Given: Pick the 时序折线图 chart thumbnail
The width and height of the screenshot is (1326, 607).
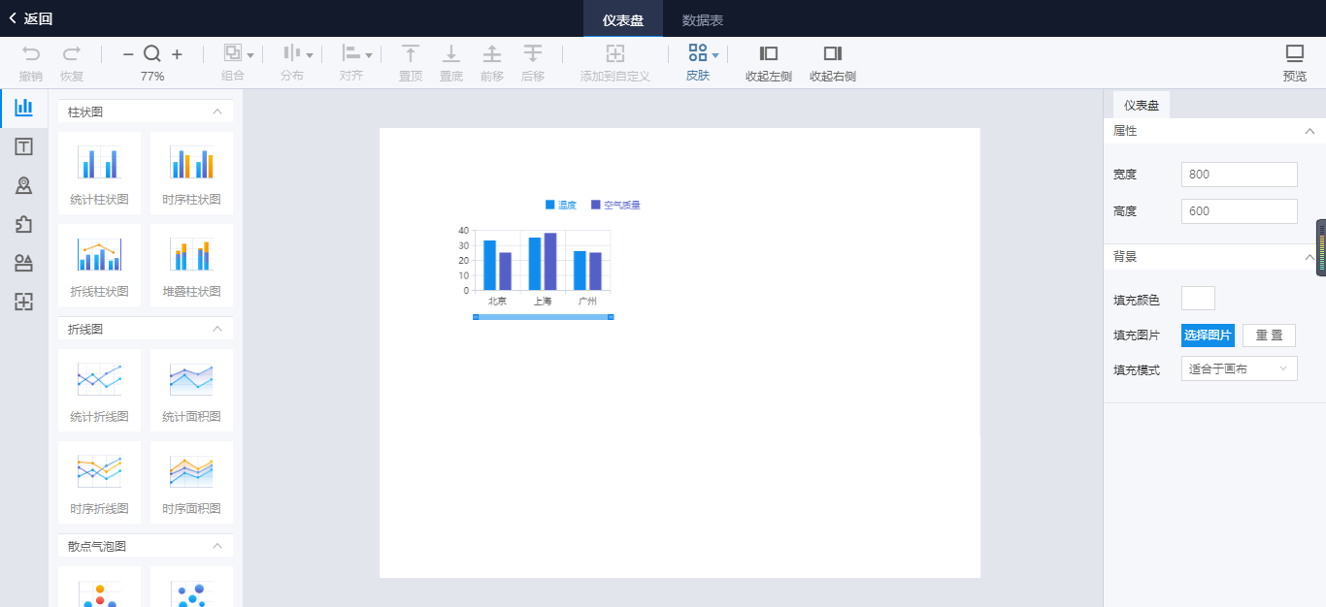Looking at the screenshot, I should pyautogui.click(x=99, y=483).
